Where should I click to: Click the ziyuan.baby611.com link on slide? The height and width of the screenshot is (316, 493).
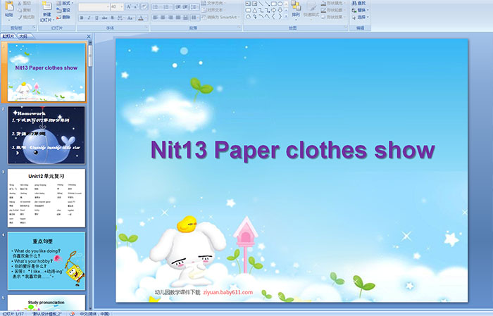click(x=228, y=293)
